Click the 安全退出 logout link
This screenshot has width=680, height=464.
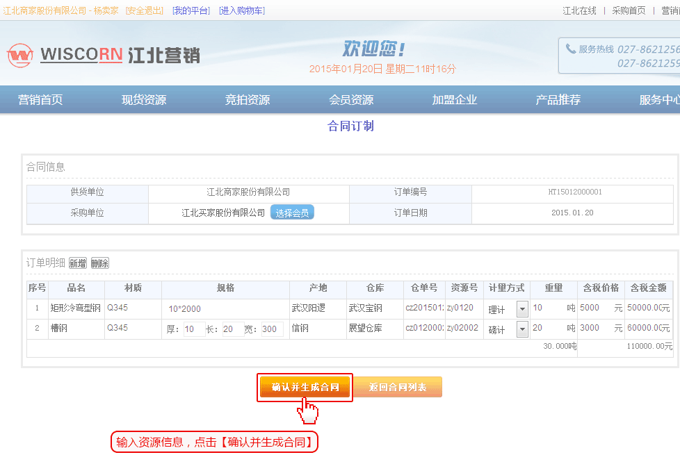[145, 10]
